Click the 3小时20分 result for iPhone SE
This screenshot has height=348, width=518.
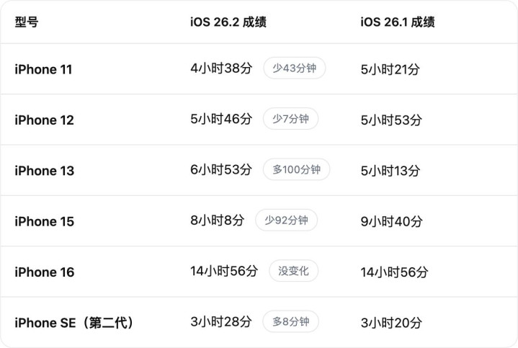(391, 323)
